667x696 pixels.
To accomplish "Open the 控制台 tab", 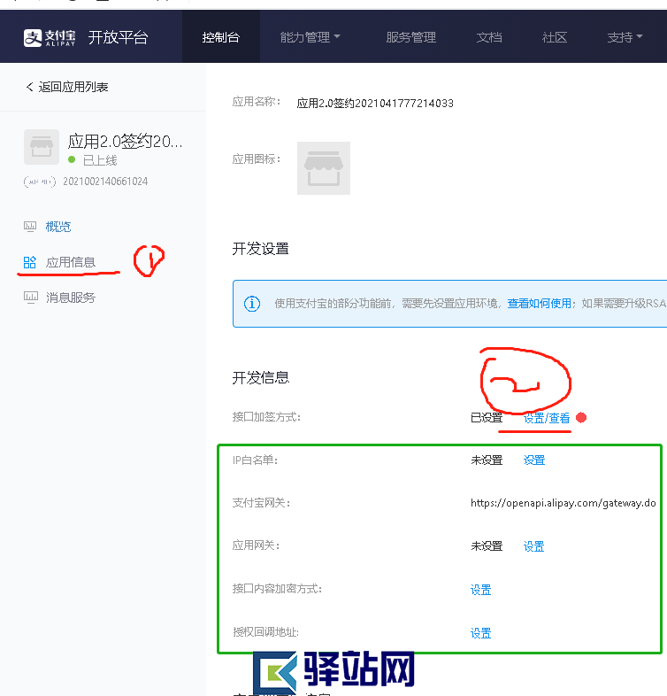I will coord(221,37).
